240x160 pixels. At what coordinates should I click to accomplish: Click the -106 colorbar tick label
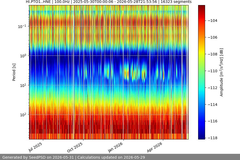(213, 37)
